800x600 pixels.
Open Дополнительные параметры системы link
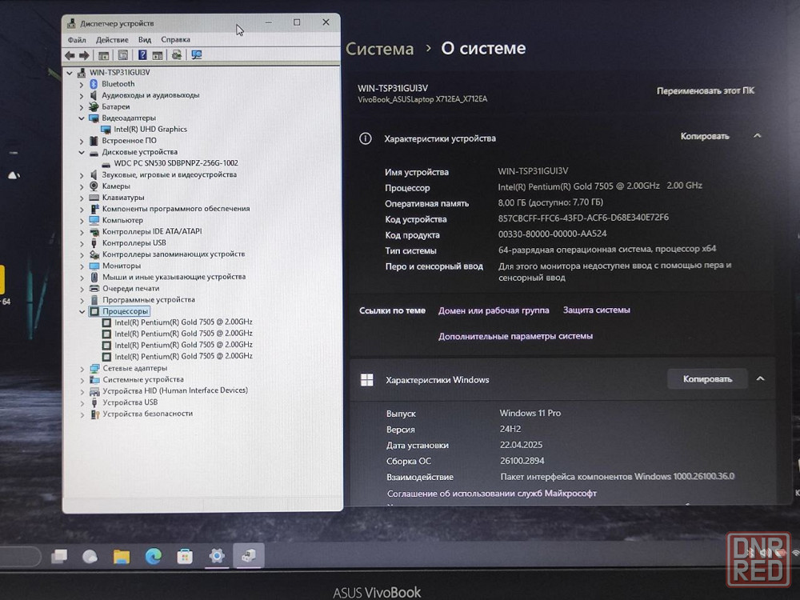(x=515, y=336)
